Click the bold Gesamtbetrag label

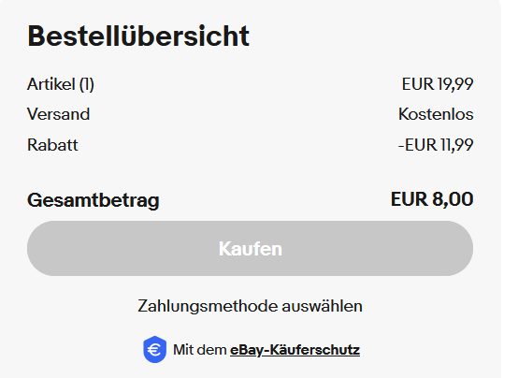click(94, 200)
